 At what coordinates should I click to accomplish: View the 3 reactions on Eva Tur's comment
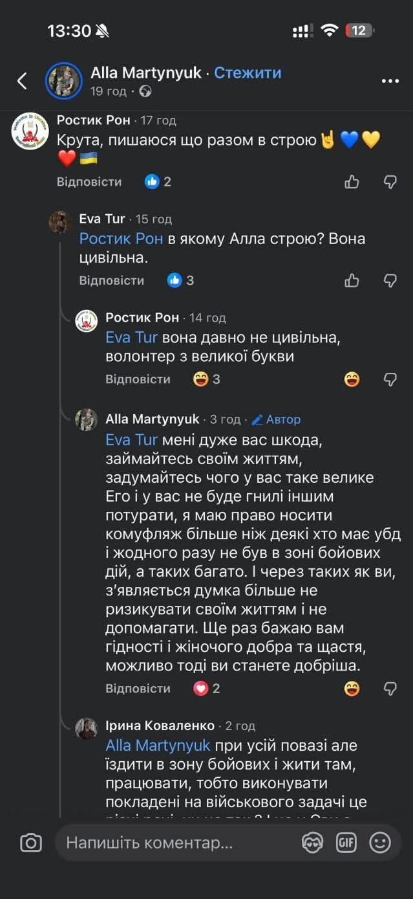click(181, 280)
